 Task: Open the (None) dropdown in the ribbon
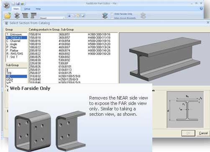point(52,18)
